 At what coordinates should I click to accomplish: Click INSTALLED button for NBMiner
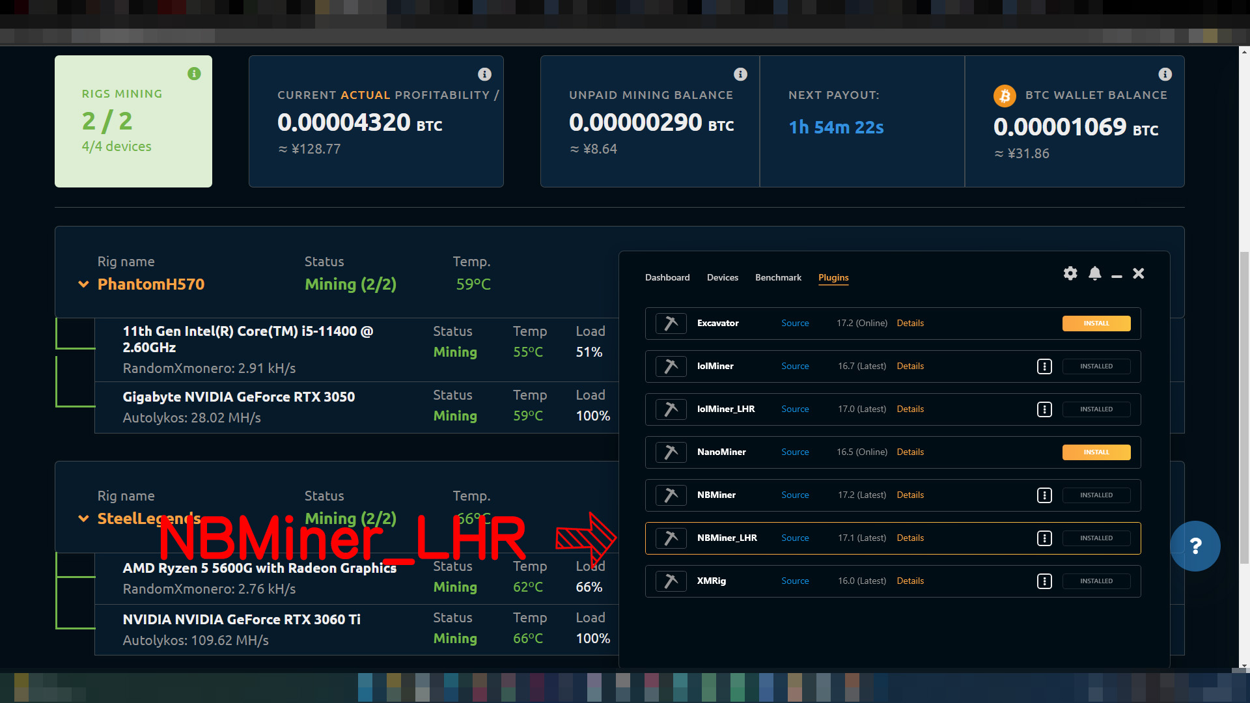(1096, 495)
